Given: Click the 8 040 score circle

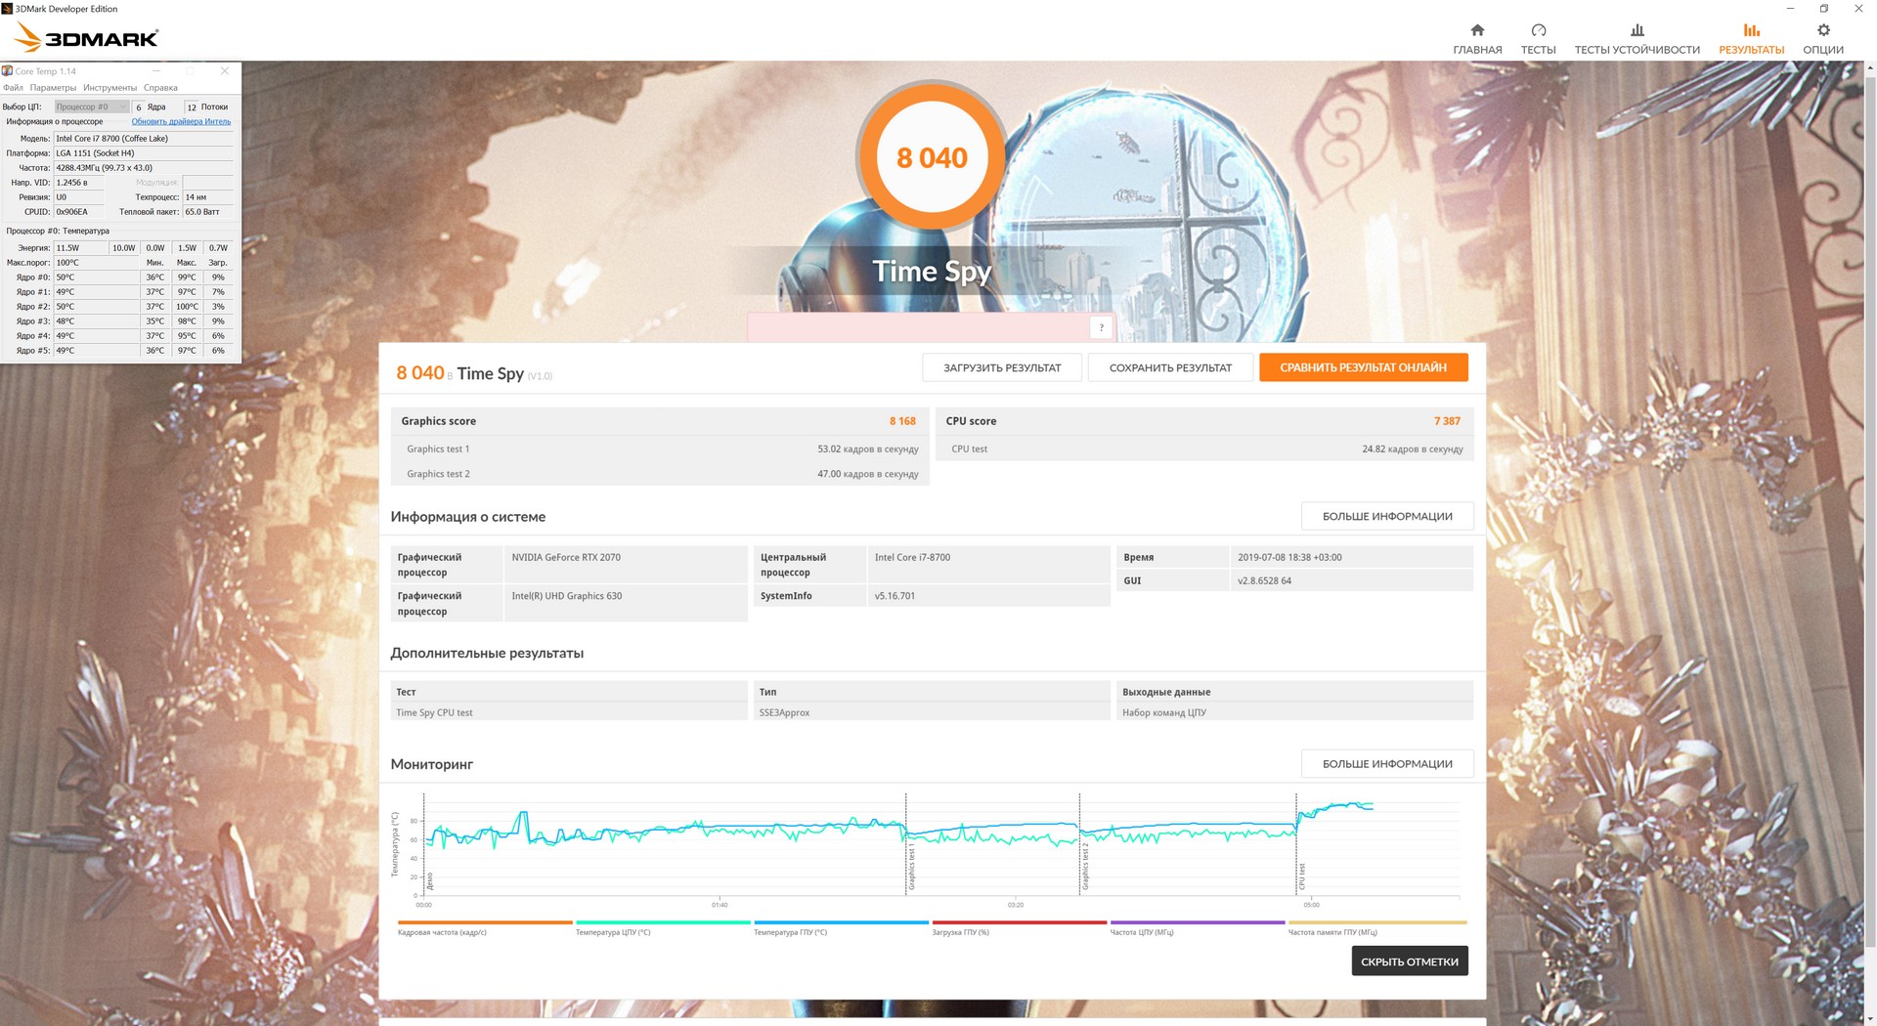Looking at the screenshot, I should 932,157.
